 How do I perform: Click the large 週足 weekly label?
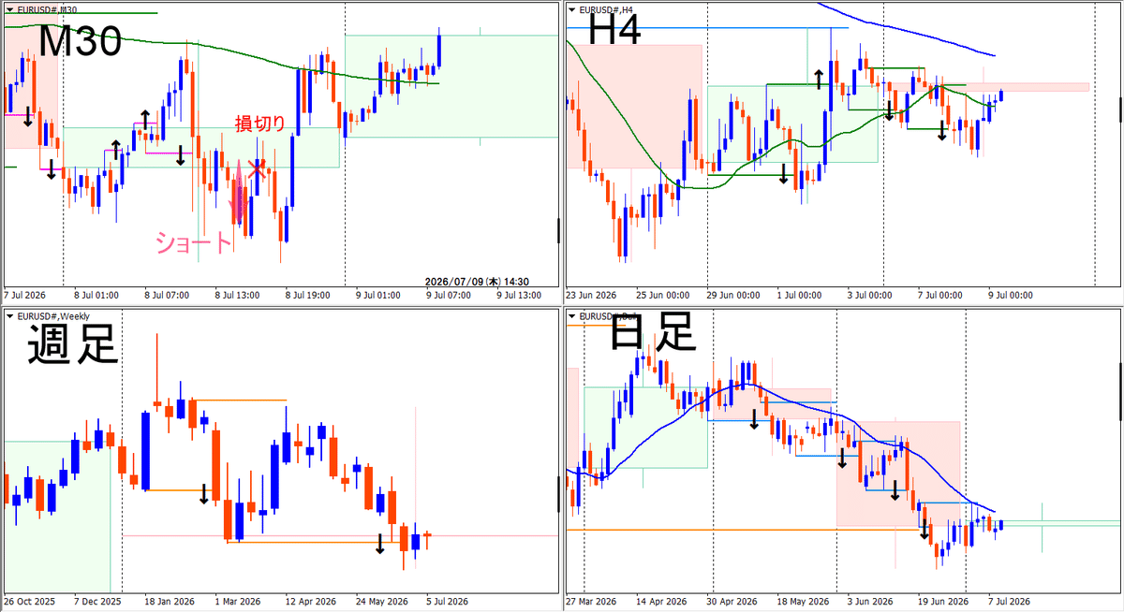pos(73,344)
